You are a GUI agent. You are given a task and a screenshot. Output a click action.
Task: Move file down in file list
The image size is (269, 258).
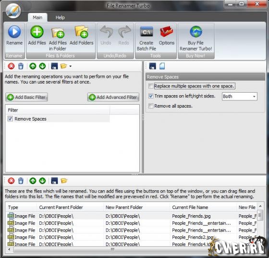click(x=42, y=181)
